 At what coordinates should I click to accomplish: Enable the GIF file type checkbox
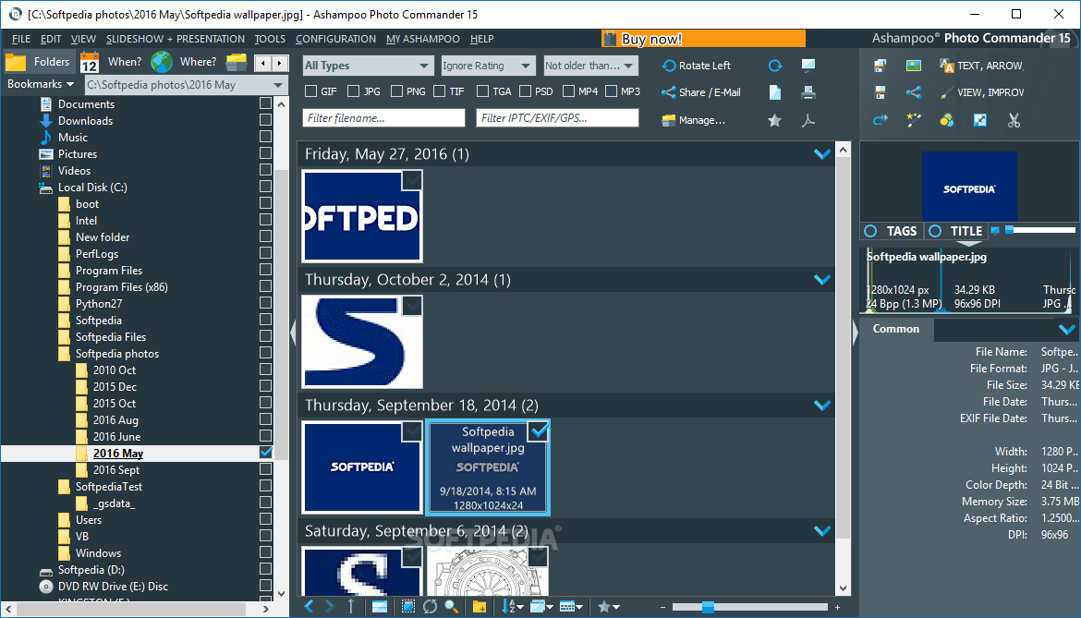click(311, 91)
